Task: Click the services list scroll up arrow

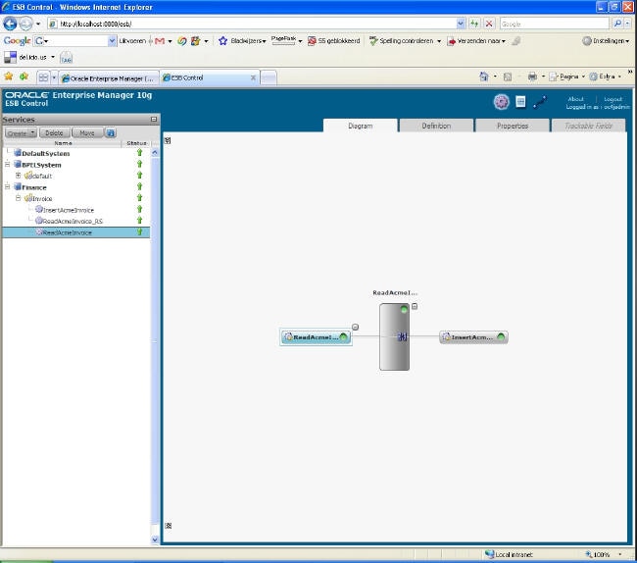Action: coord(155,152)
